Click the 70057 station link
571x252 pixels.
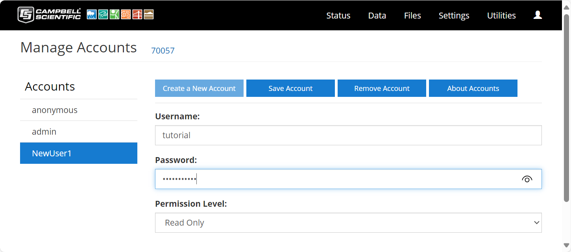[163, 50]
